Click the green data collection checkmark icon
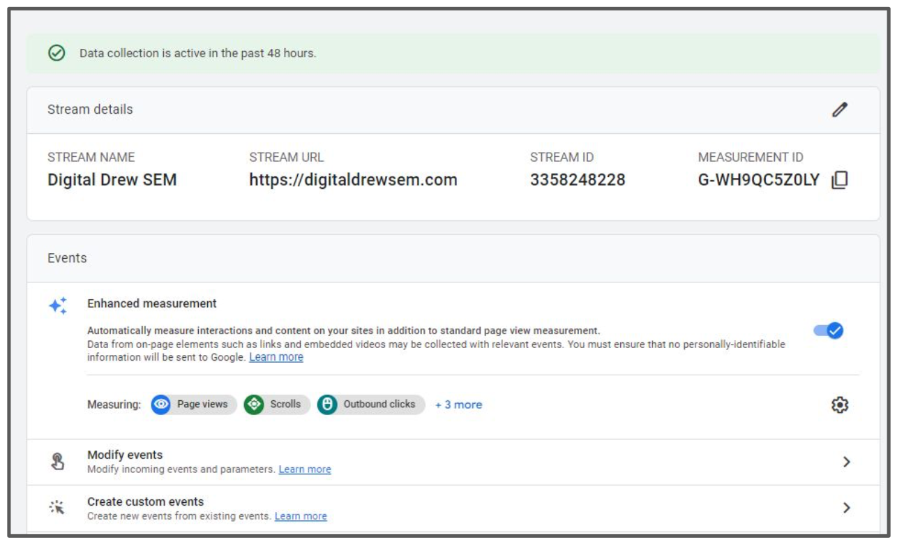 pos(56,53)
